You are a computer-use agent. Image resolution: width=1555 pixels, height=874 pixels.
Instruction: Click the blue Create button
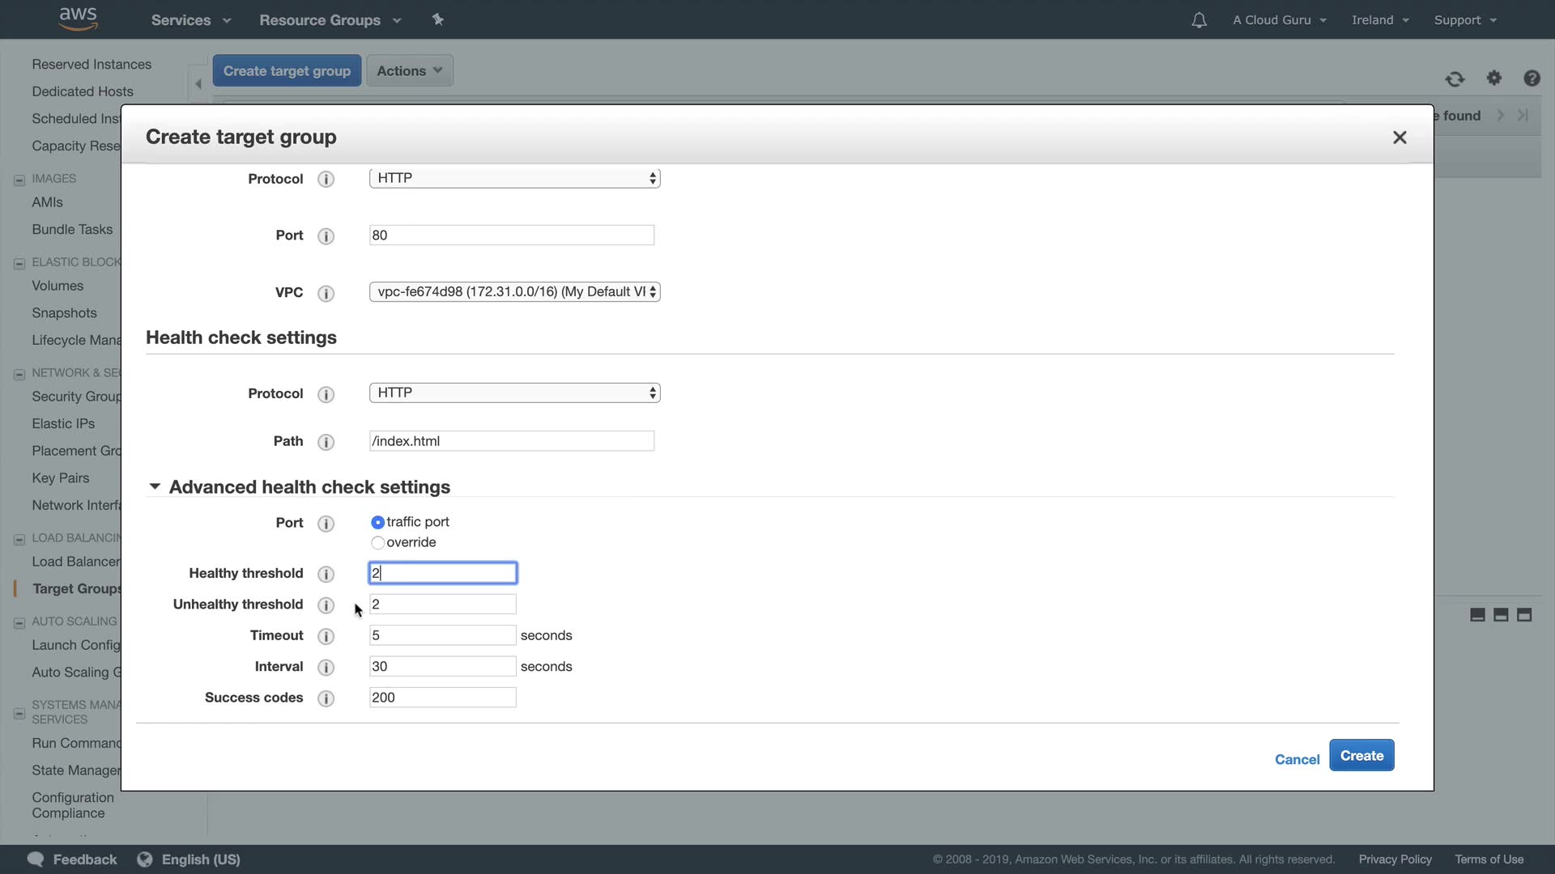(x=1361, y=755)
